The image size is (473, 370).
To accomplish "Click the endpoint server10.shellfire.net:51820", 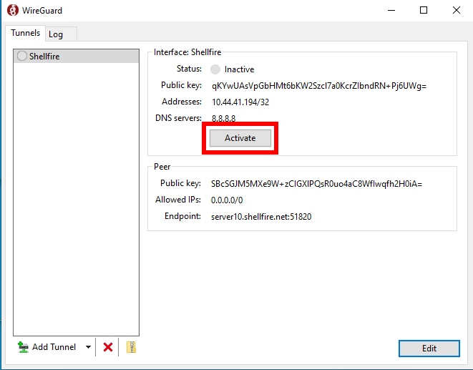I will pyautogui.click(x=261, y=217).
